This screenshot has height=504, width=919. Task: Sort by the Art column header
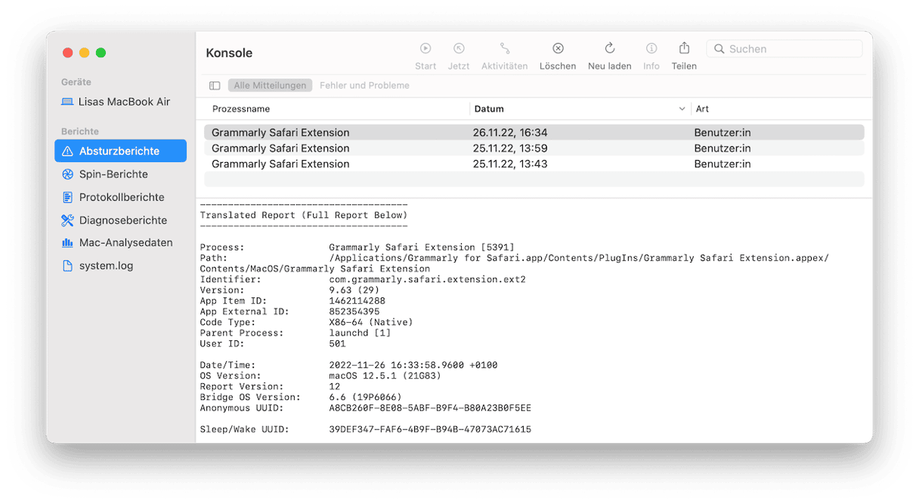[702, 109]
